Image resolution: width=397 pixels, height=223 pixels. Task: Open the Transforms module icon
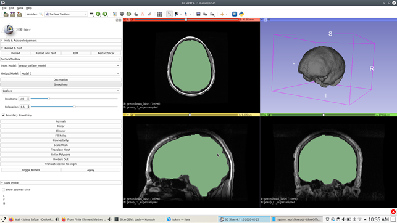[136, 14]
